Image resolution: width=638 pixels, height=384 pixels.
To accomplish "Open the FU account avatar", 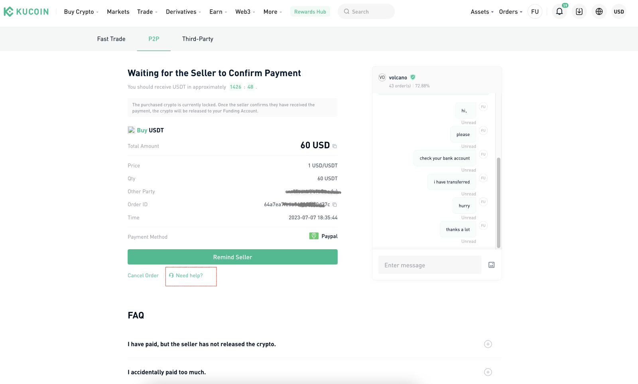I will tap(535, 12).
